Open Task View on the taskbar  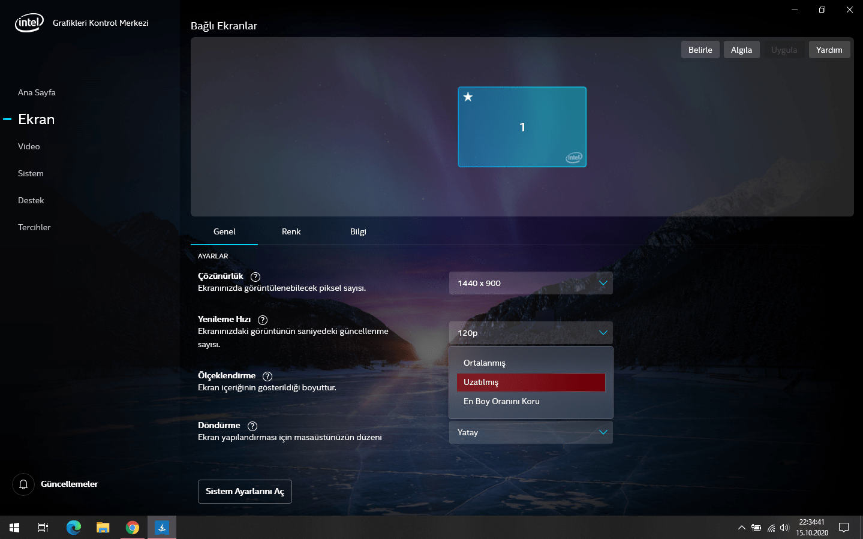[43, 528]
